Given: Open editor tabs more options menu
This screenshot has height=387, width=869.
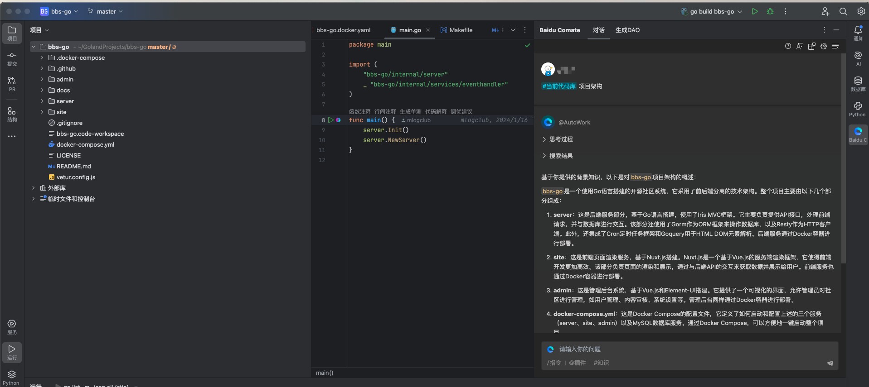Looking at the screenshot, I should [x=525, y=30].
